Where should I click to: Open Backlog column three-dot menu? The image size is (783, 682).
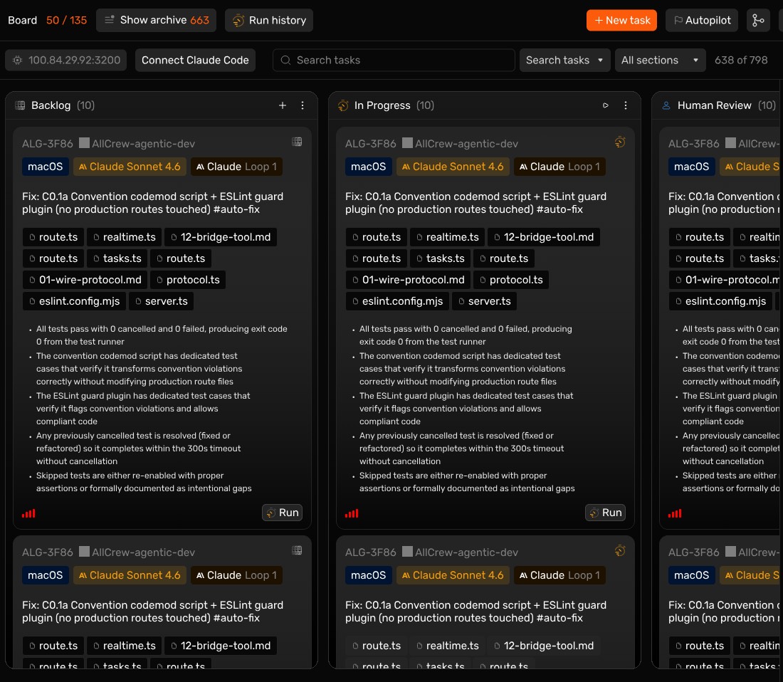pos(303,105)
